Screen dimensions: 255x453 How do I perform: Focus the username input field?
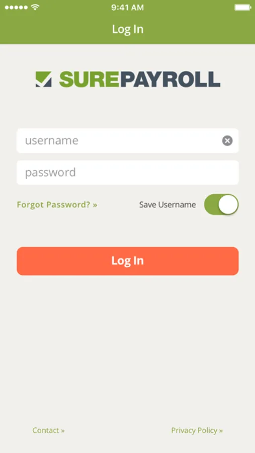click(x=128, y=141)
